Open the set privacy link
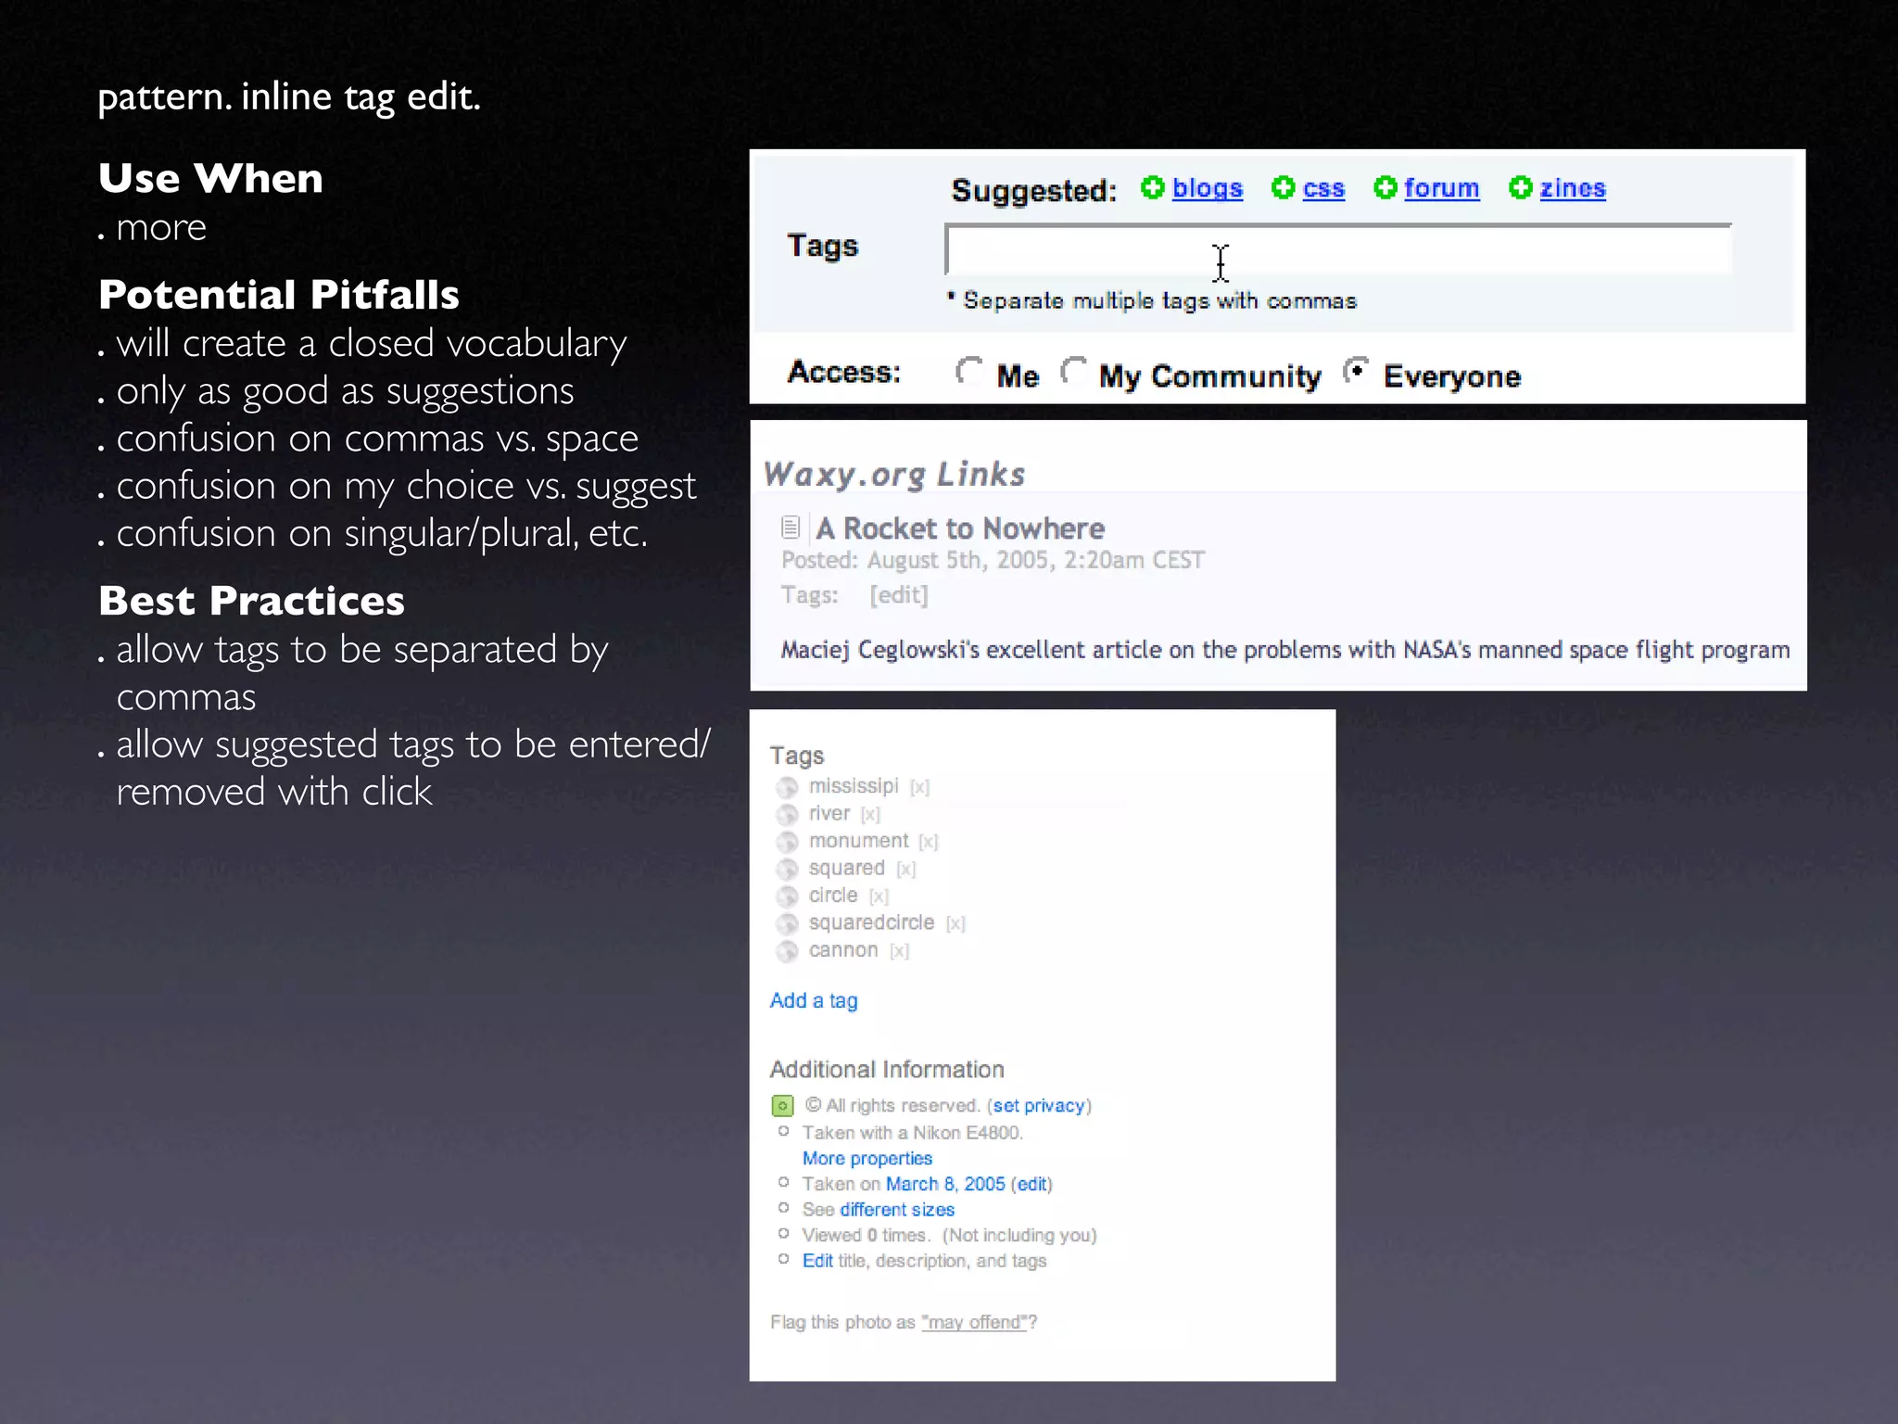The height and width of the screenshot is (1424, 1898). pyautogui.click(x=1039, y=1106)
